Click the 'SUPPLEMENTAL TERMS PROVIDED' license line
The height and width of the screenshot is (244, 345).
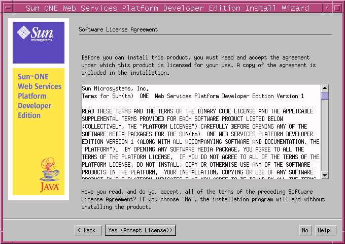(x=182, y=119)
